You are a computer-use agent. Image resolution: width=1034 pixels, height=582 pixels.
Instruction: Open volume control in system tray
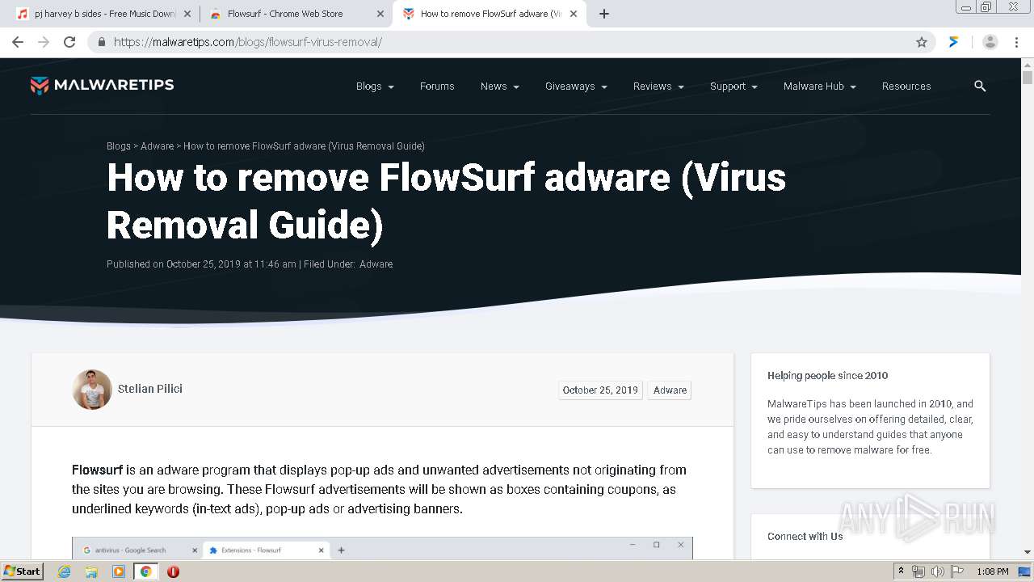[938, 571]
